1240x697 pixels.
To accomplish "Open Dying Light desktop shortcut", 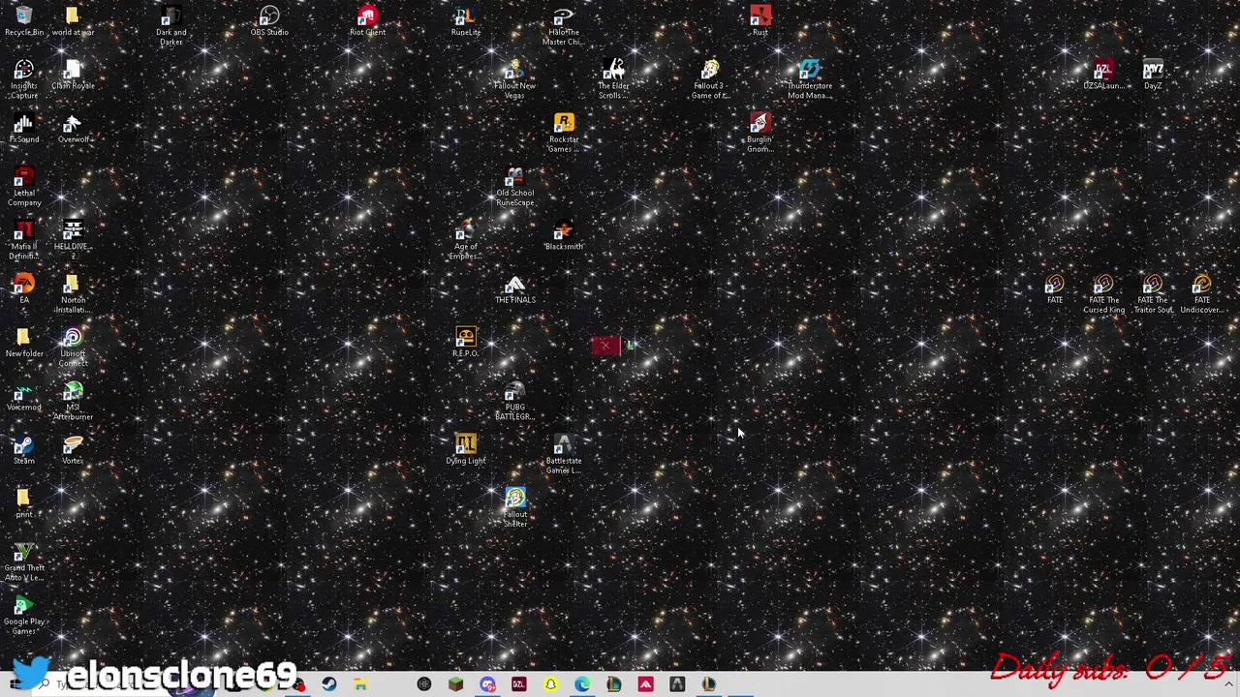I will (466, 449).
